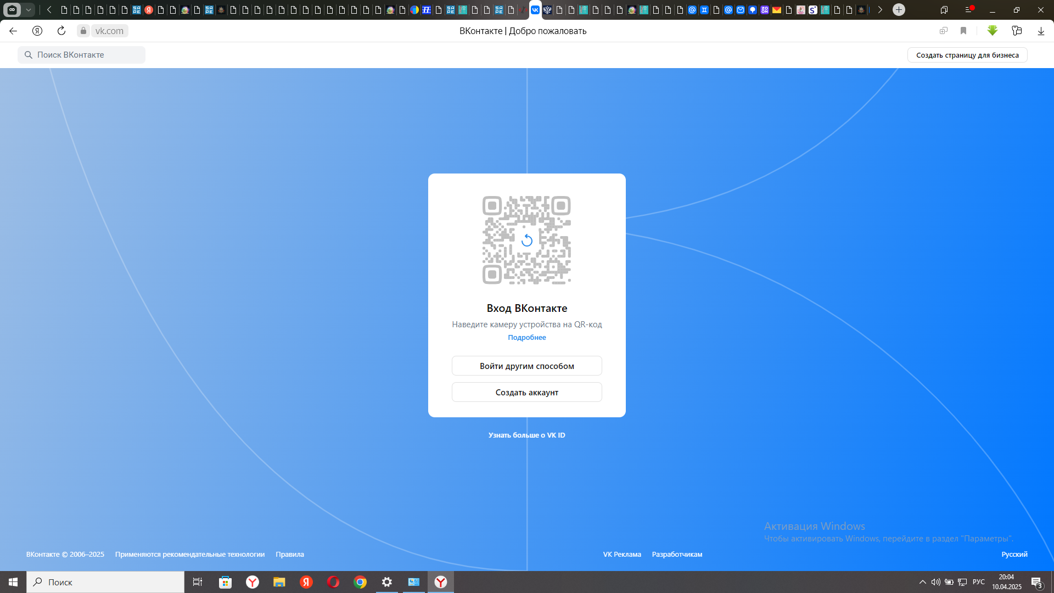Viewport: 1054px width, 593px height.
Task: Open the tab groups infinity icon
Action: tap(12, 9)
